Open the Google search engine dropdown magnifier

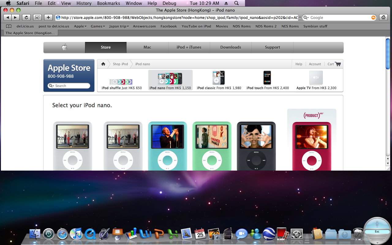pos(306,18)
